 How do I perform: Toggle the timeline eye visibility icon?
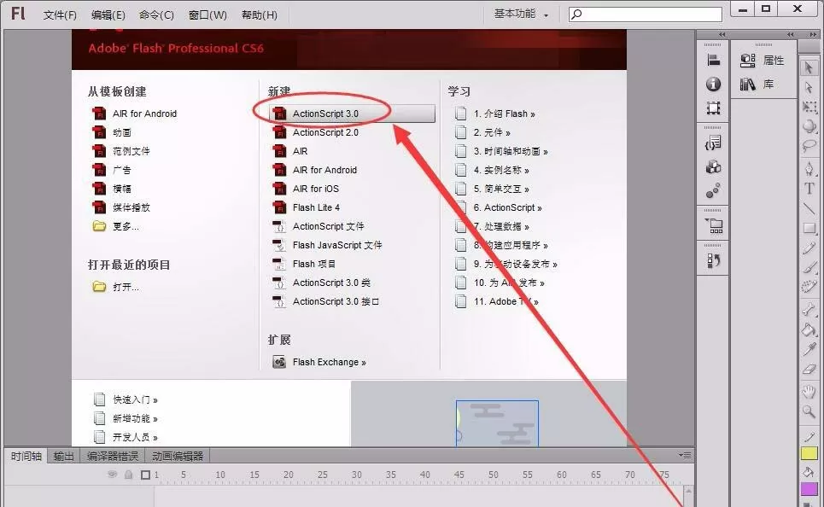point(113,475)
